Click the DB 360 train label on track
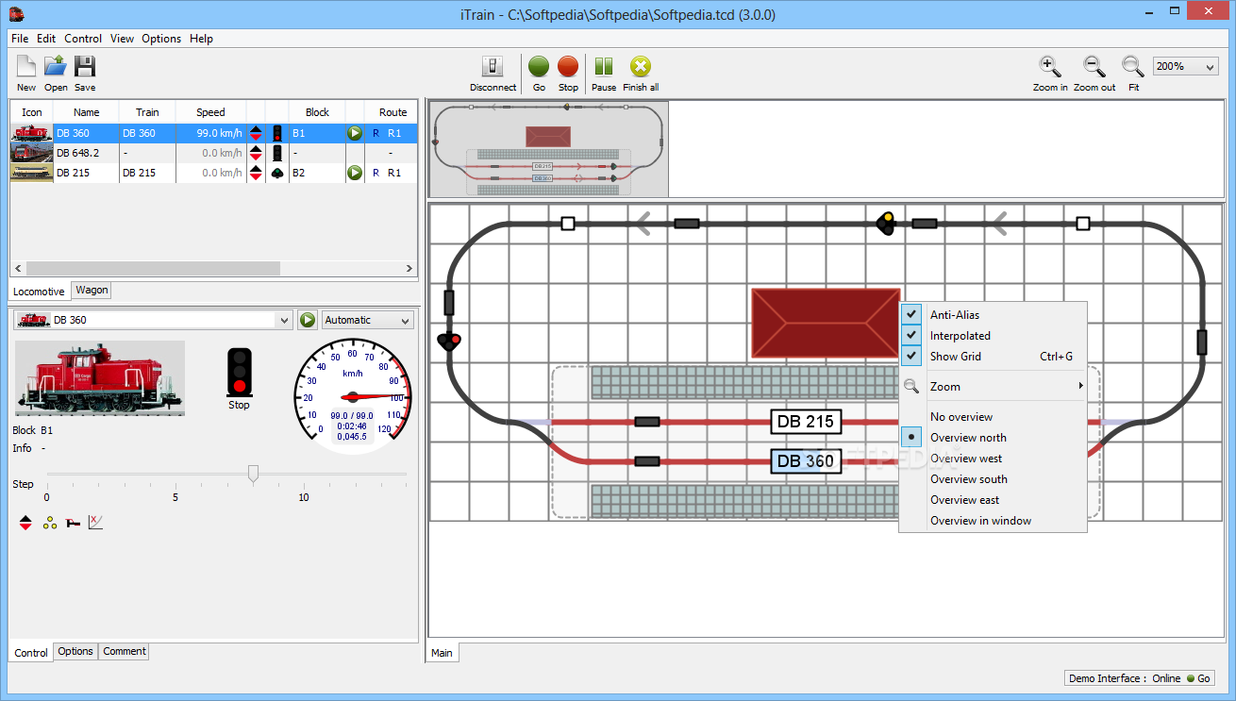 [806, 461]
